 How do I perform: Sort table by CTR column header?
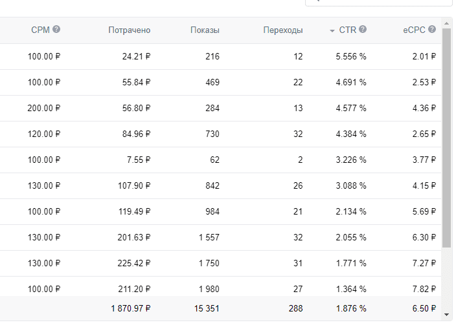[x=347, y=30]
